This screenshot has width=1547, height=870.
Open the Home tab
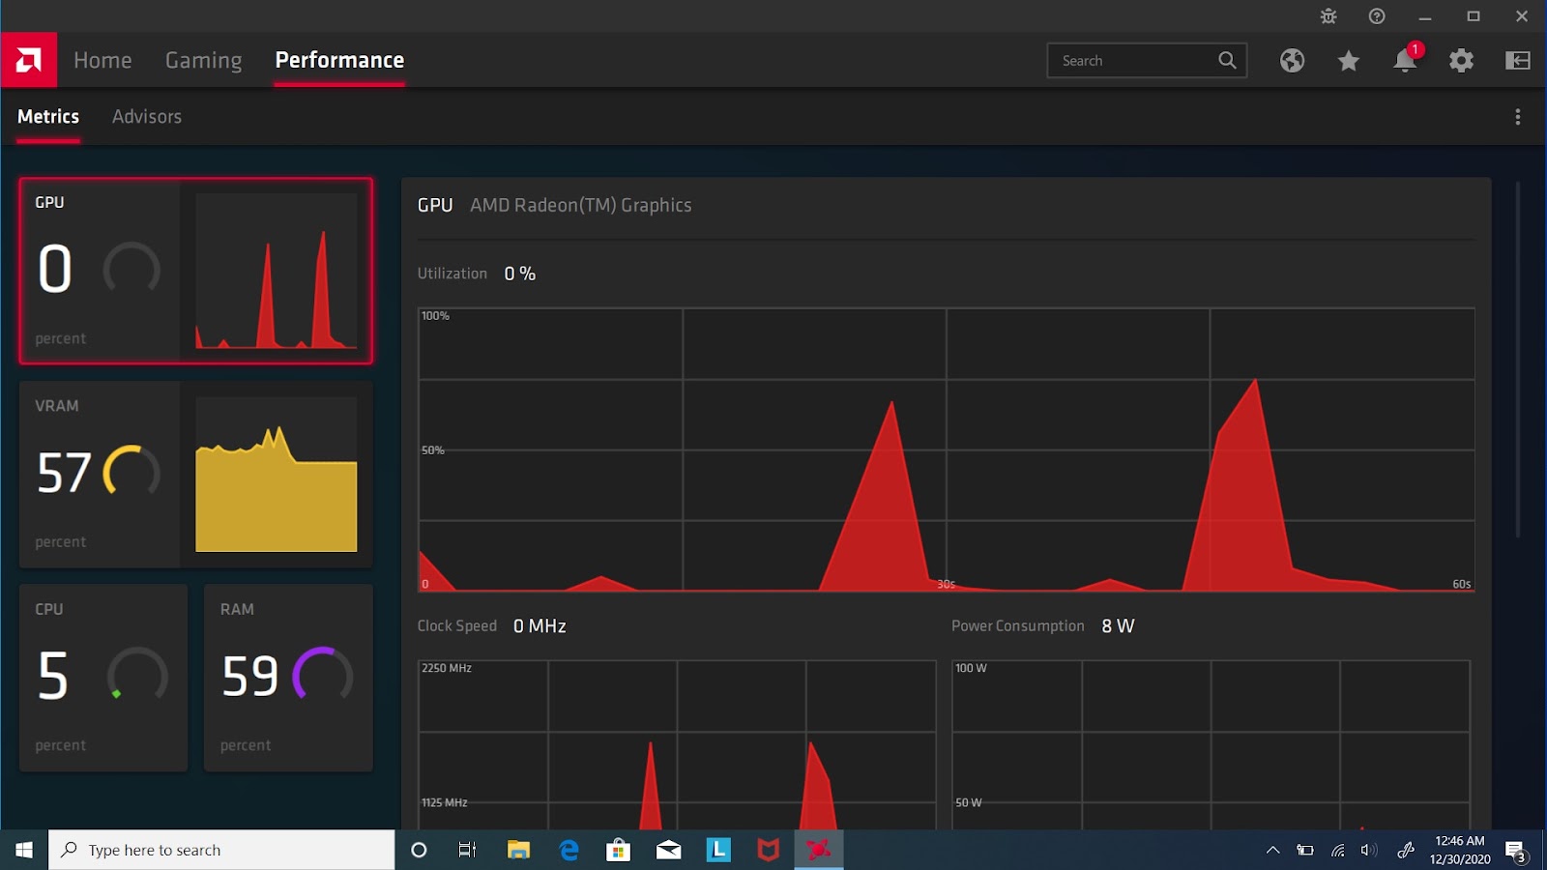(x=102, y=60)
